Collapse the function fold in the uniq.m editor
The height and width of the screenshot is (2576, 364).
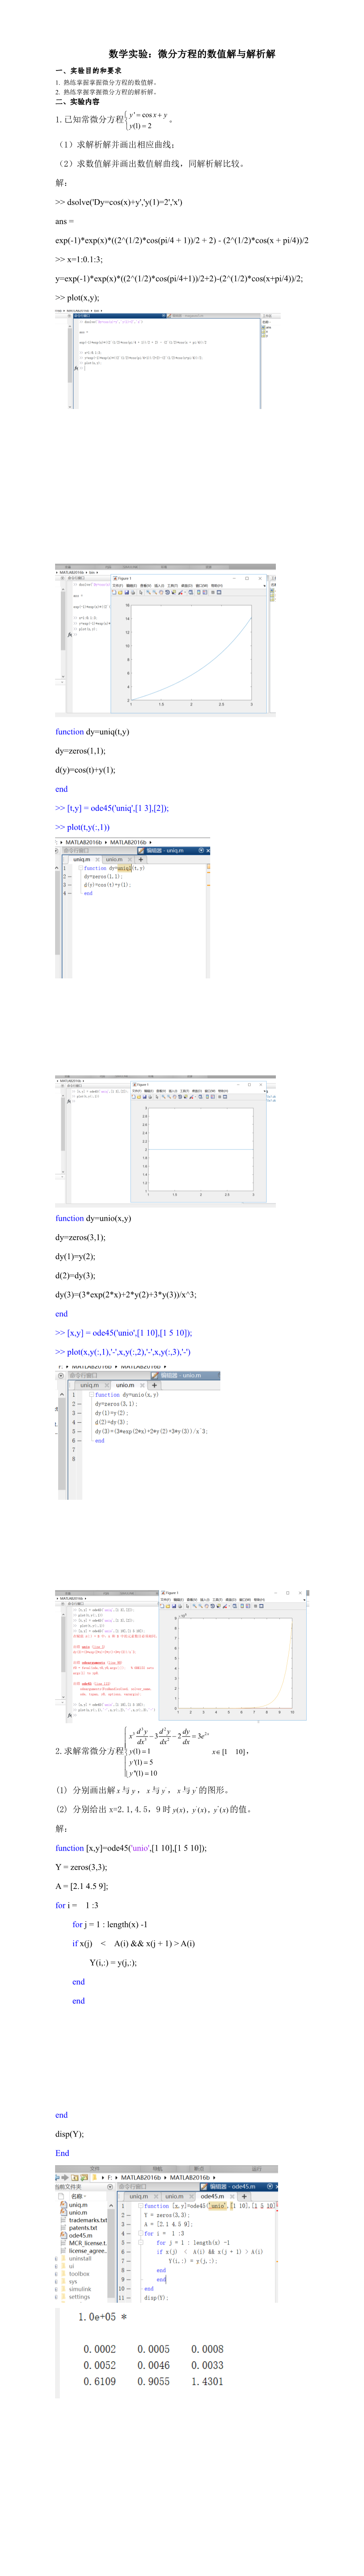[x=81, y=868]
